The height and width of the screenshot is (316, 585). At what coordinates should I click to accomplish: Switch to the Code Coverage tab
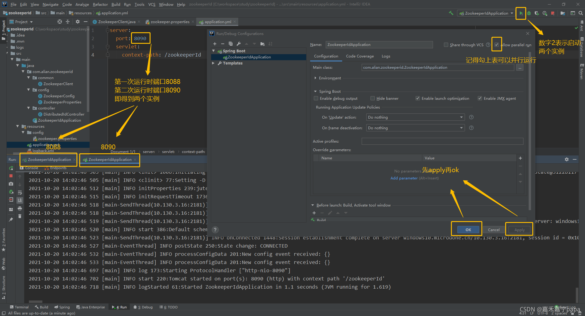[x=360, y=56]
